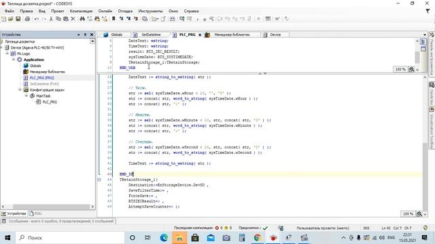Open the Отладка menu
Screen dimensions: 435x244
(125, 11)
